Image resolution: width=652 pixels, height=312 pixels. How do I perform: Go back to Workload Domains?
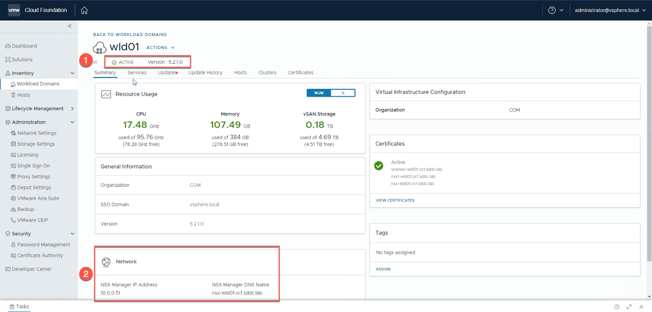click(x=130, y=35)
